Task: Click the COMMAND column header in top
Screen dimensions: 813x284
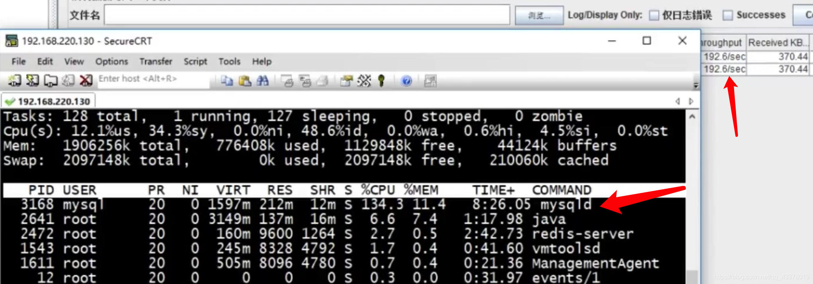Action: (x=562, y=190)
